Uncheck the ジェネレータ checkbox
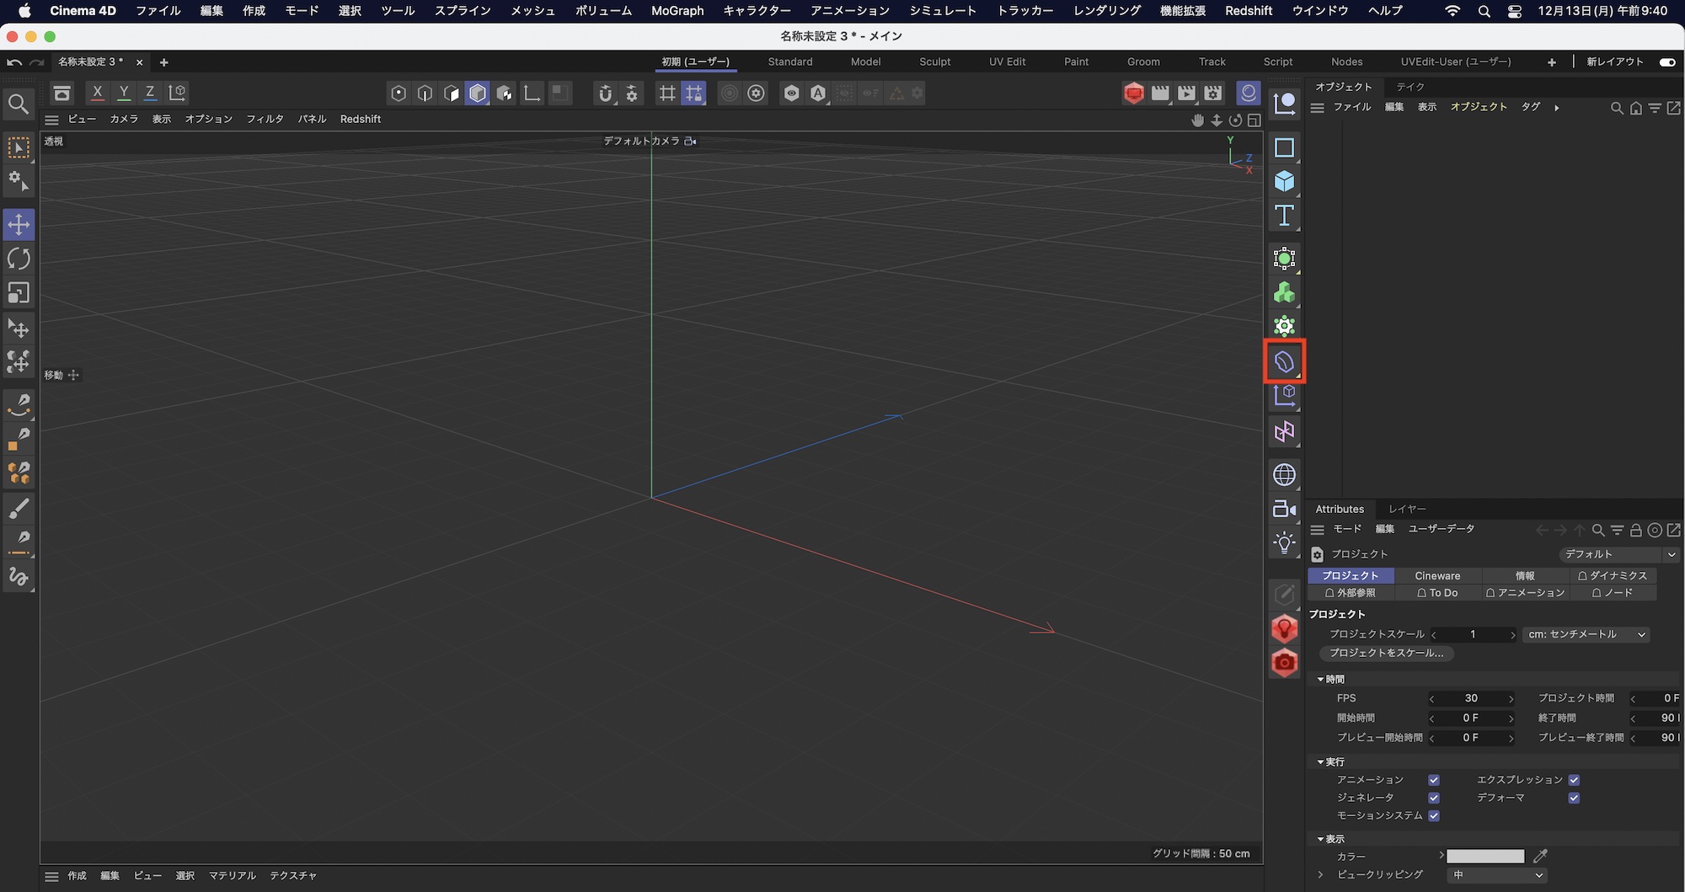This screenshot has height=892, width=1685. (1433, 798)
